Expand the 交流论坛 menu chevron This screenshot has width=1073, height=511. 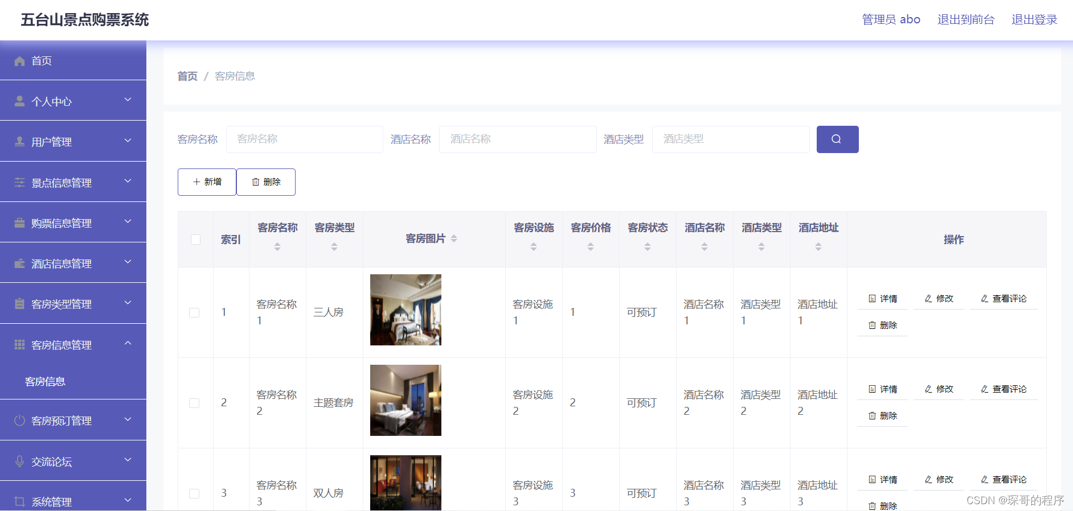click(x=128, y=460)
